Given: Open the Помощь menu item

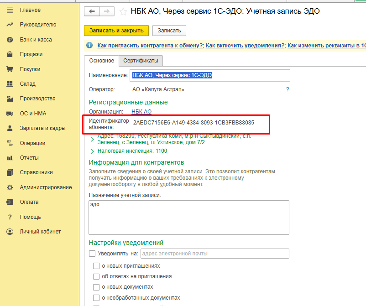Looking at the screenshot, I should coord(30,217).
